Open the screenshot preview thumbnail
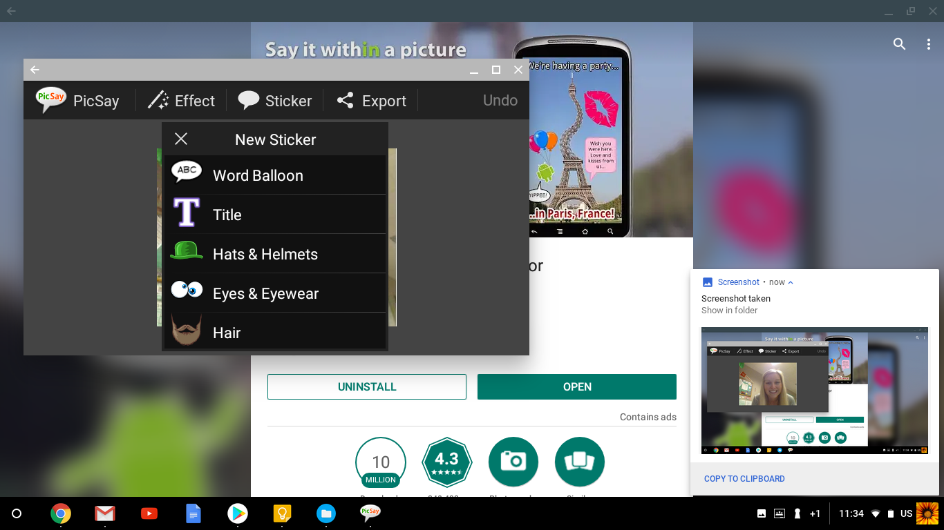The width and height of the screenshot is (944, 530). (x=815, y=391)
